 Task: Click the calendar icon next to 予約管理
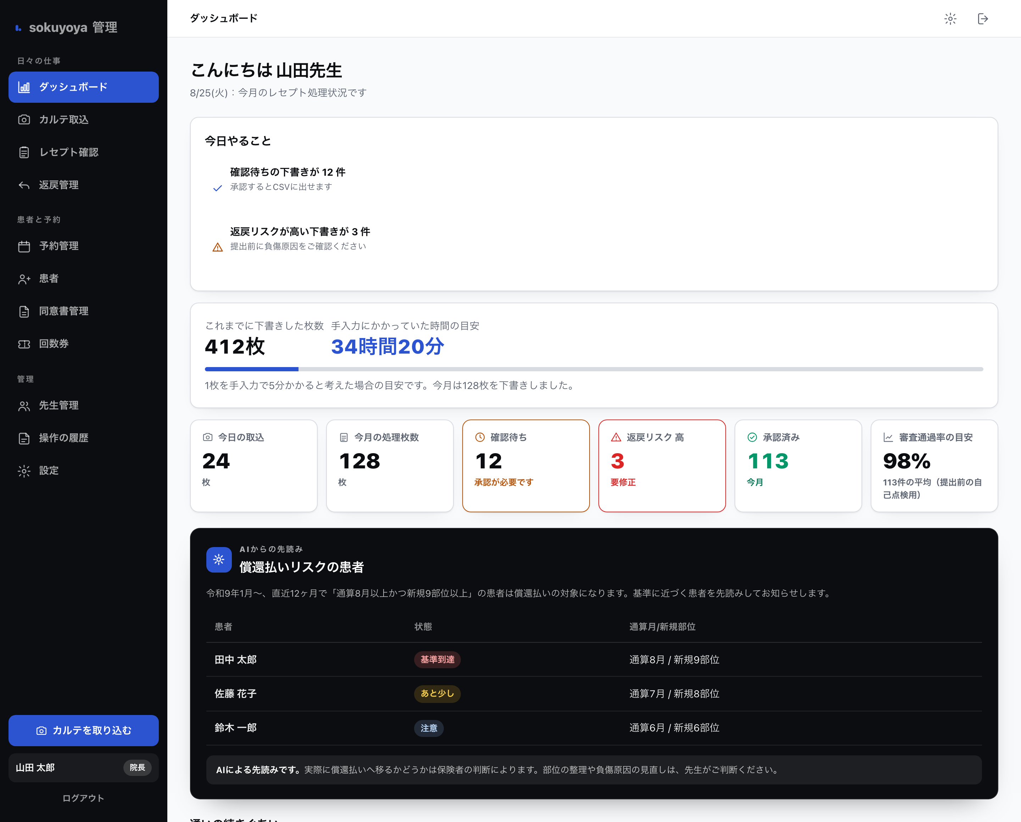[x=24, y=246]
